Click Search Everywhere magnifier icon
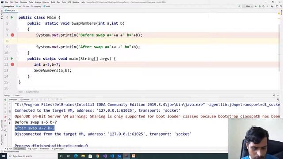283x159 pixels. (x=281, y=6)
